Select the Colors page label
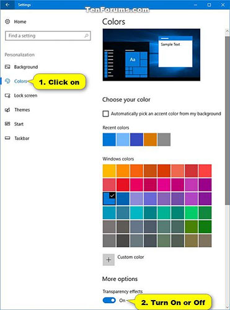Image resolution: width=230 pixels, height=310 pixels. (x=20, y=81)
